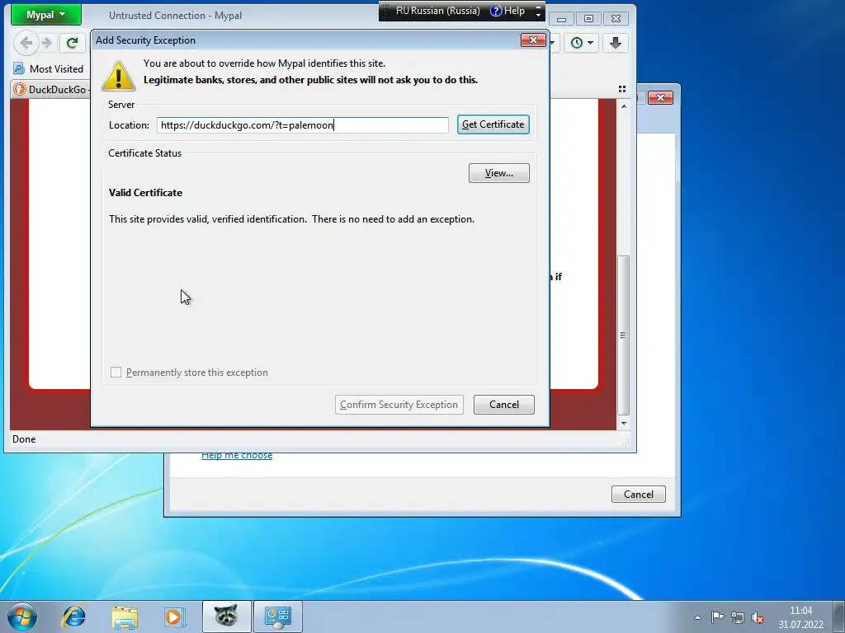This screenshot has width=845, height=633.
Task: Click the View... certificate button
Action: [499, 173]
